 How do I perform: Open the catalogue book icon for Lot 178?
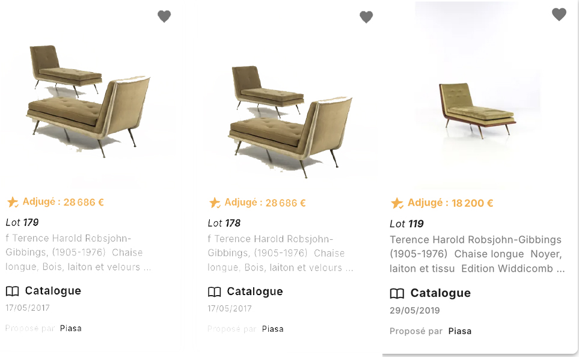[214, 292]
